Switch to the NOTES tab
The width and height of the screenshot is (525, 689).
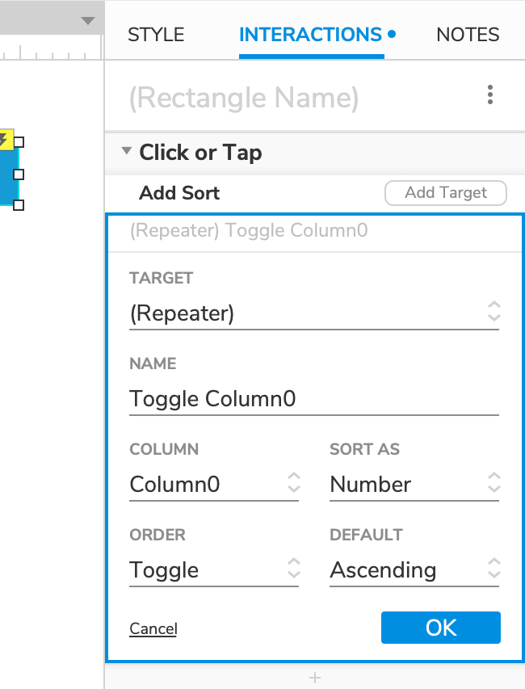pyautogui.click(x=468, y=35)
